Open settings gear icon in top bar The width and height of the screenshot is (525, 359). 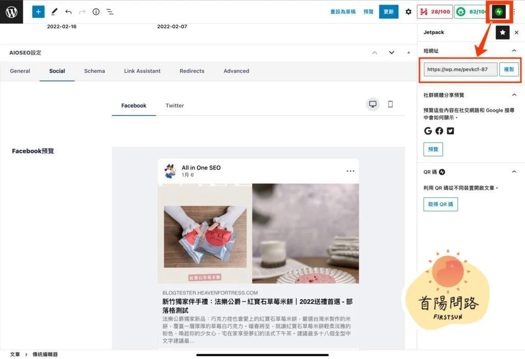408,12
